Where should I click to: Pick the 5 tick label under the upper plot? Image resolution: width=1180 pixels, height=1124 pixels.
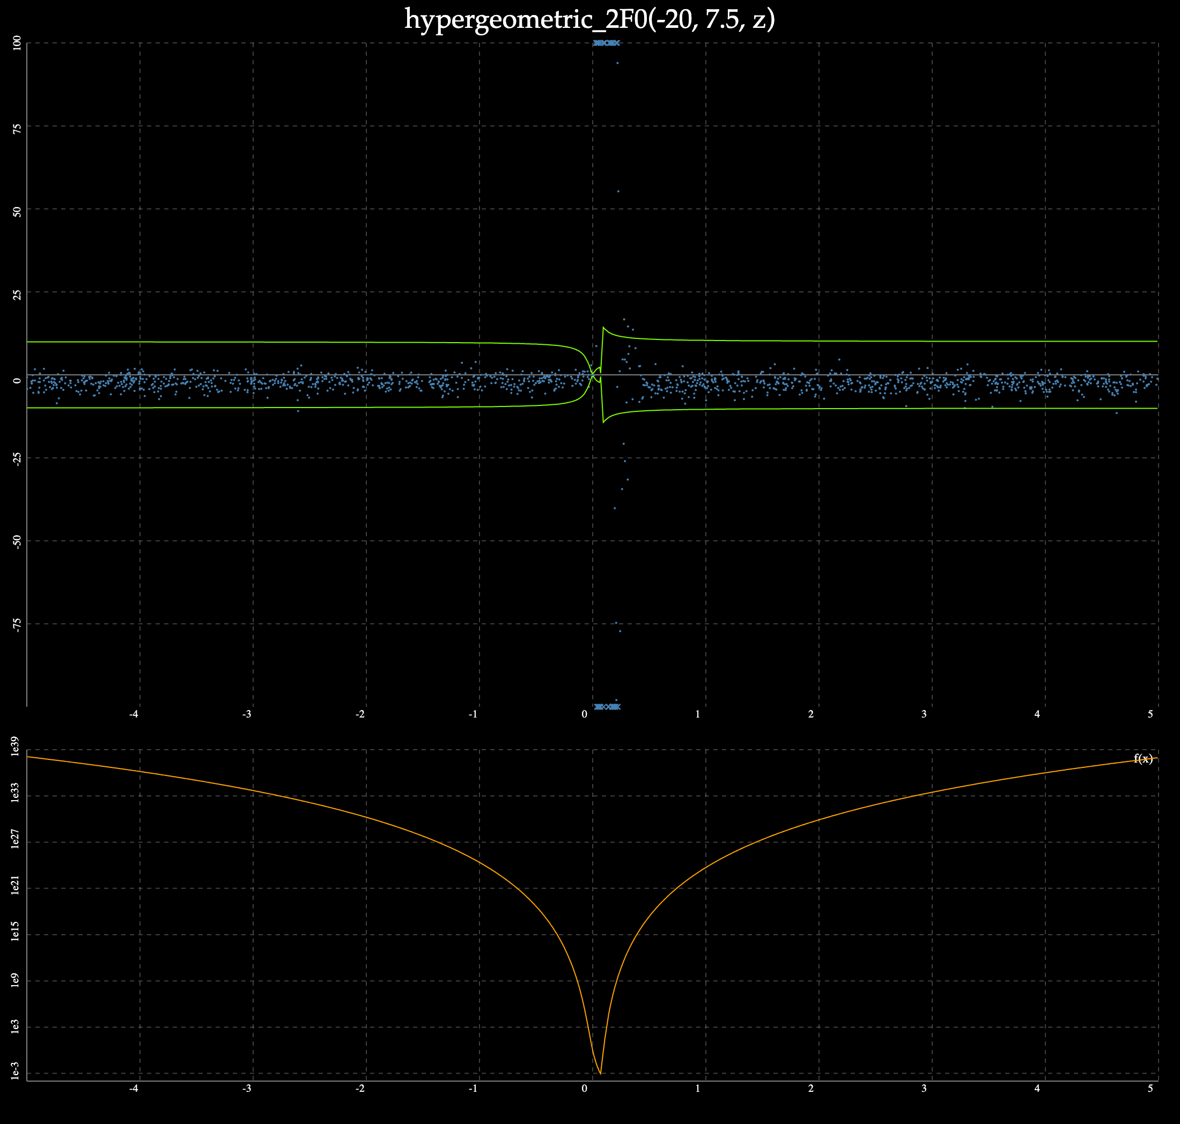coord(1150,714)
